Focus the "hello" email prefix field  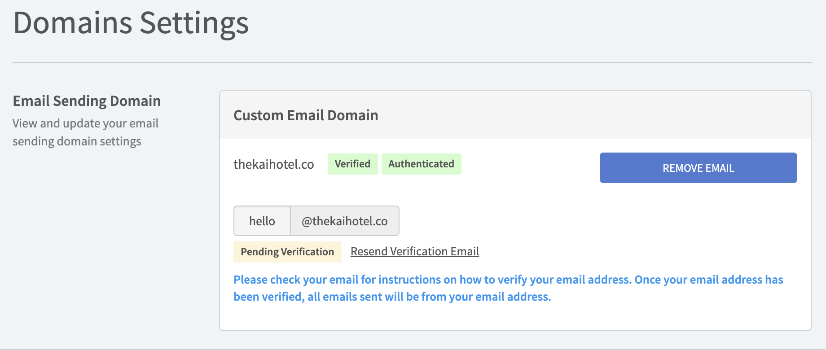(x=262, y=221)
